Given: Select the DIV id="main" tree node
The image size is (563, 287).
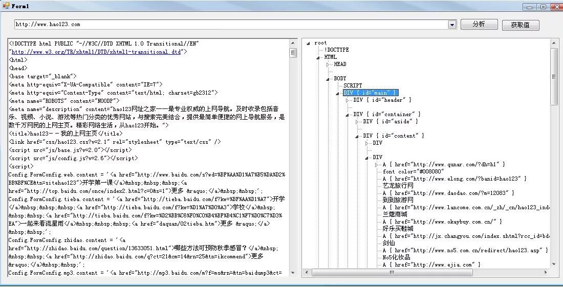Looking at the screenshot, I should coord(371,93).
